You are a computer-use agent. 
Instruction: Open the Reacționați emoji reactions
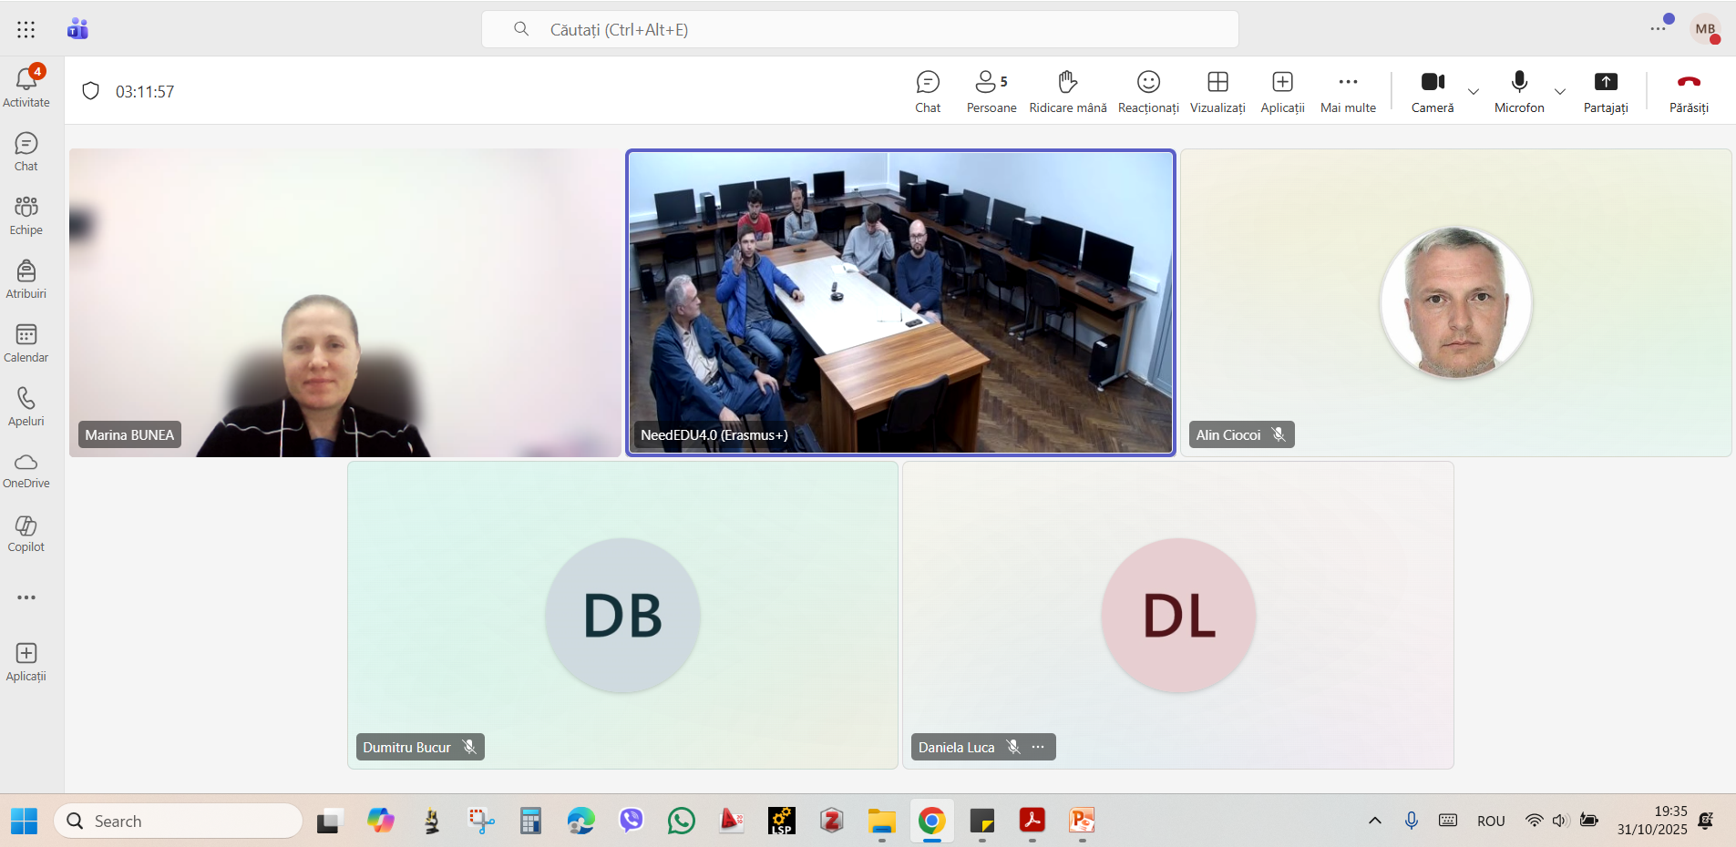click(1148, 92)
